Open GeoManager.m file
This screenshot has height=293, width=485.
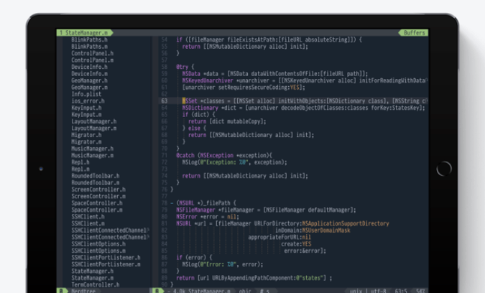pos(89,88)
